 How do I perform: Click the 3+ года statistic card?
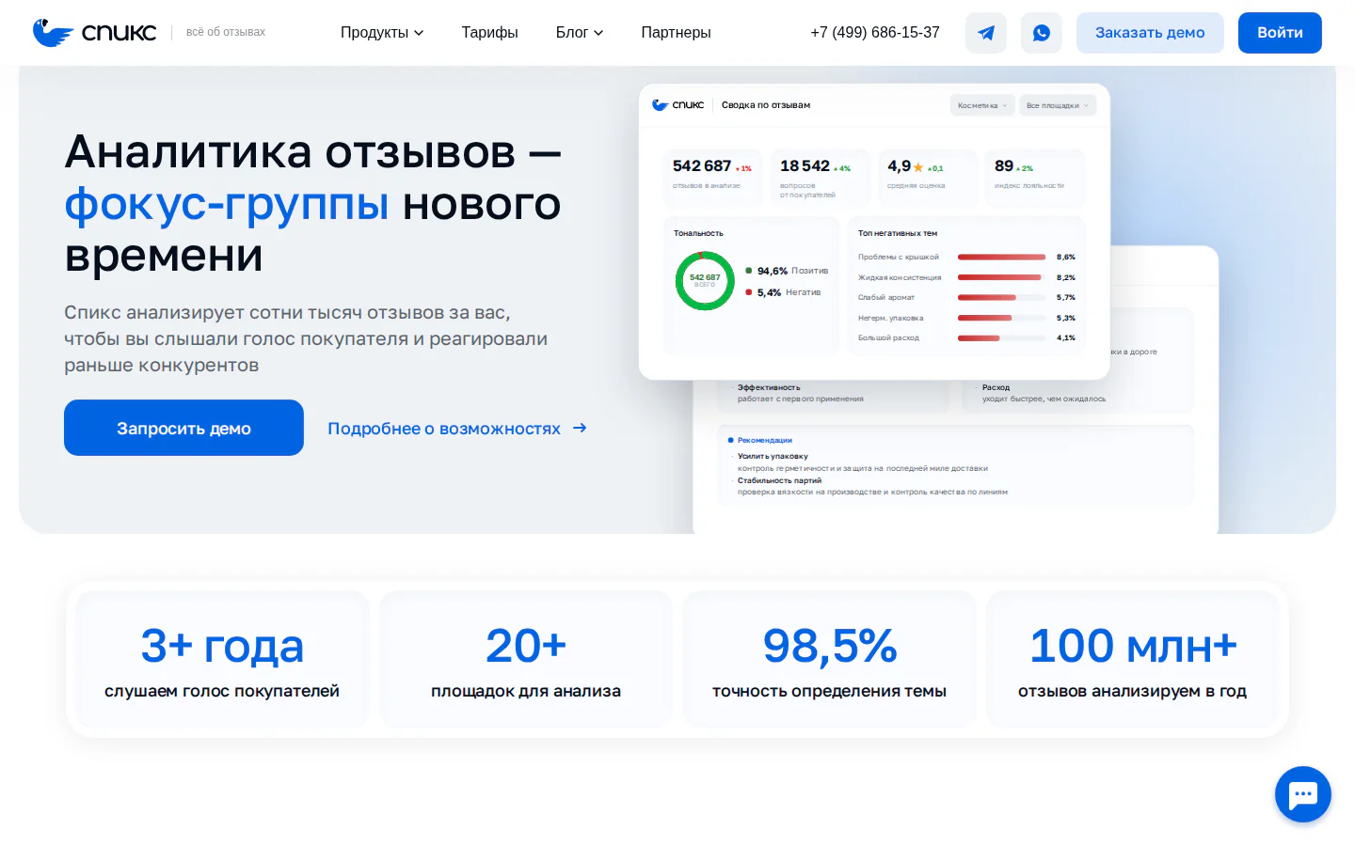point(222,659)
